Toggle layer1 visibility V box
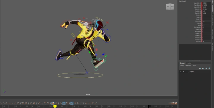 181,72
